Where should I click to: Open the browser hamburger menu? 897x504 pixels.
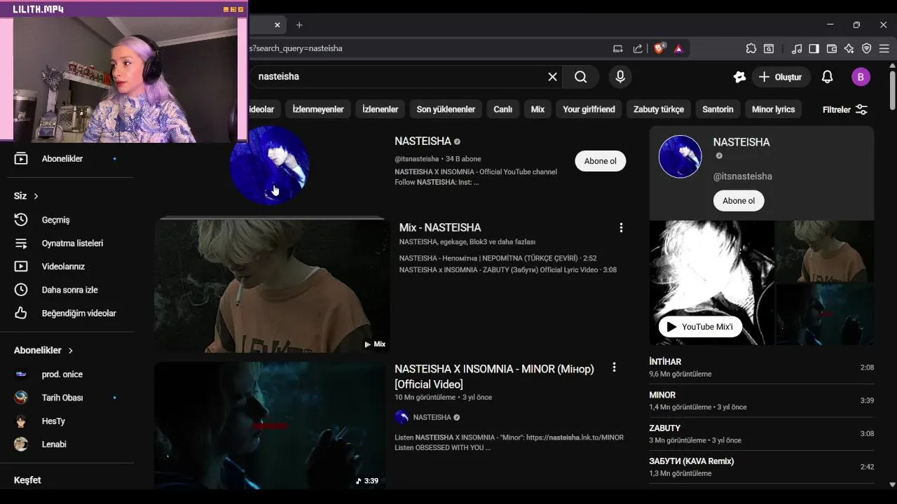pos(884,48)
